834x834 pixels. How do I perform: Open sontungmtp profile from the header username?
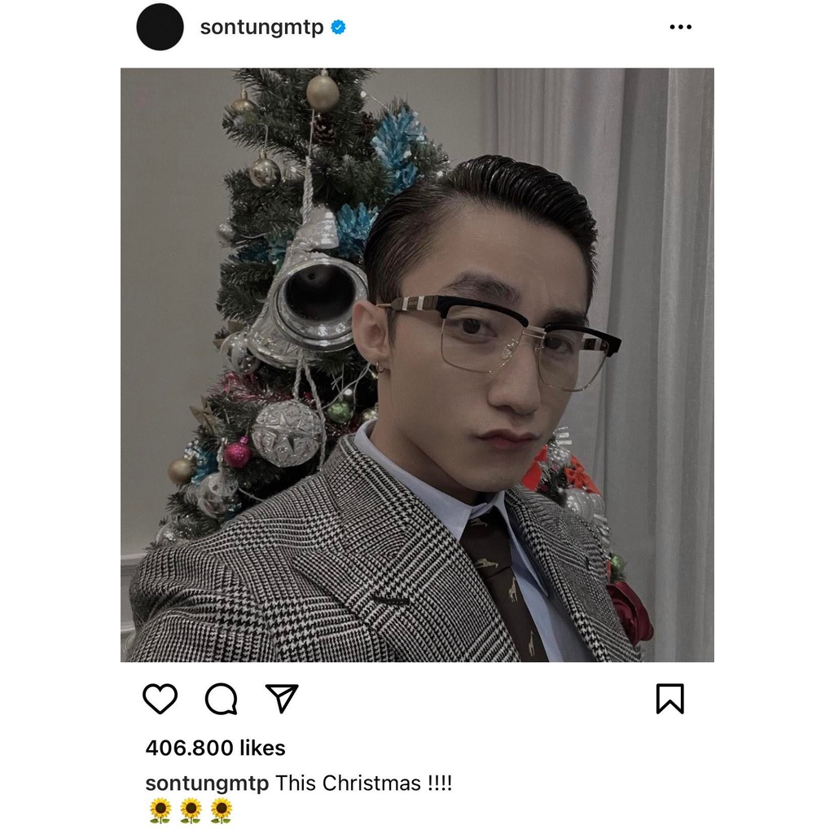point(261,28)
